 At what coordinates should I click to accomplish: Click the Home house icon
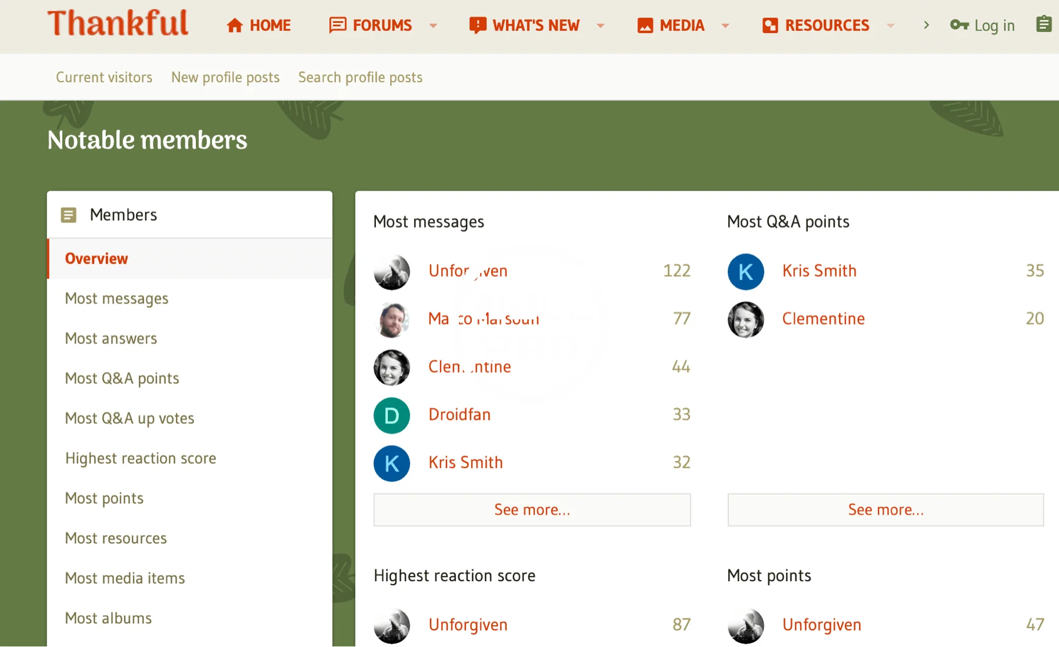pyautogui.click(x=235, y=25)
